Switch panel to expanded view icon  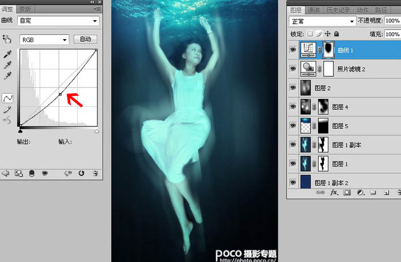(18, 174)
